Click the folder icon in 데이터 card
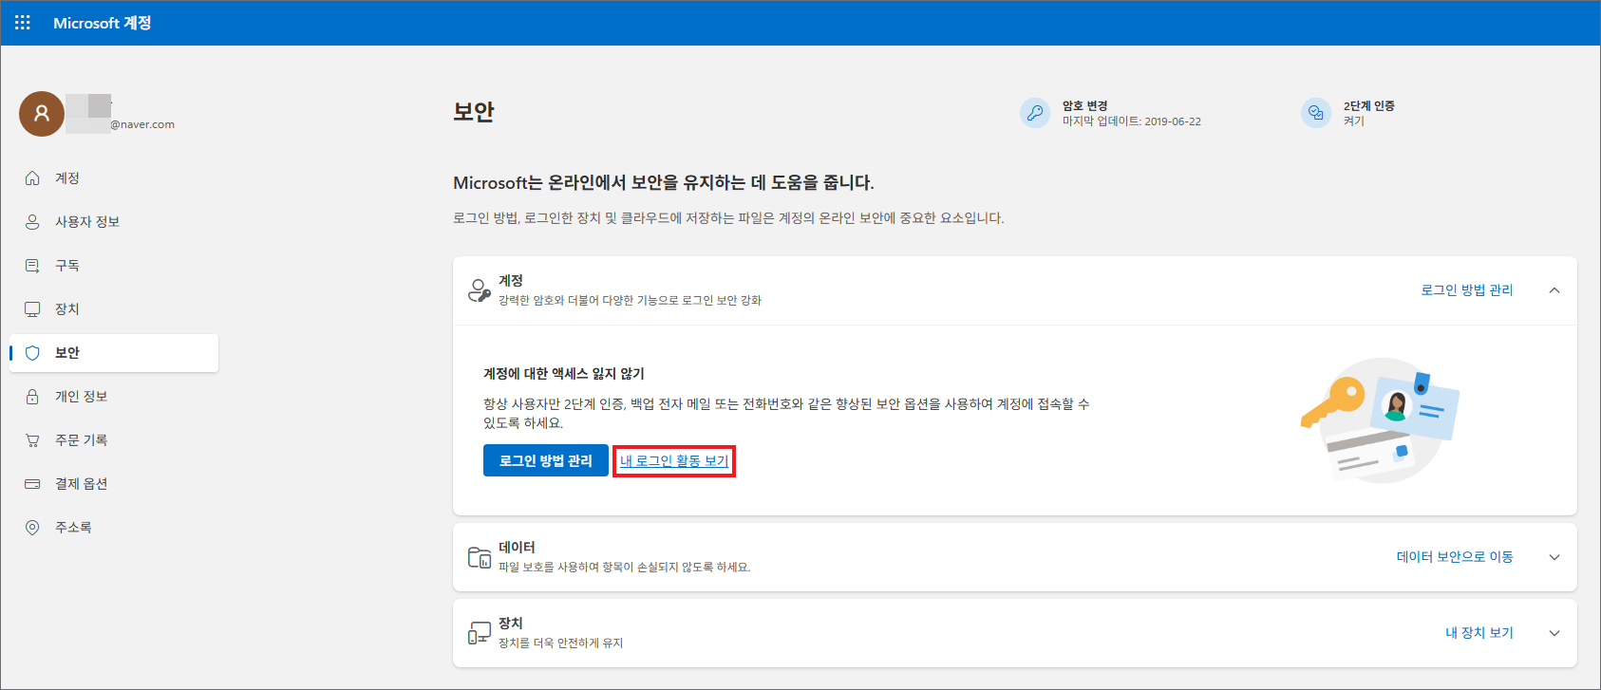The width and height of the screenshot is (1601, 690). (480, 557)
